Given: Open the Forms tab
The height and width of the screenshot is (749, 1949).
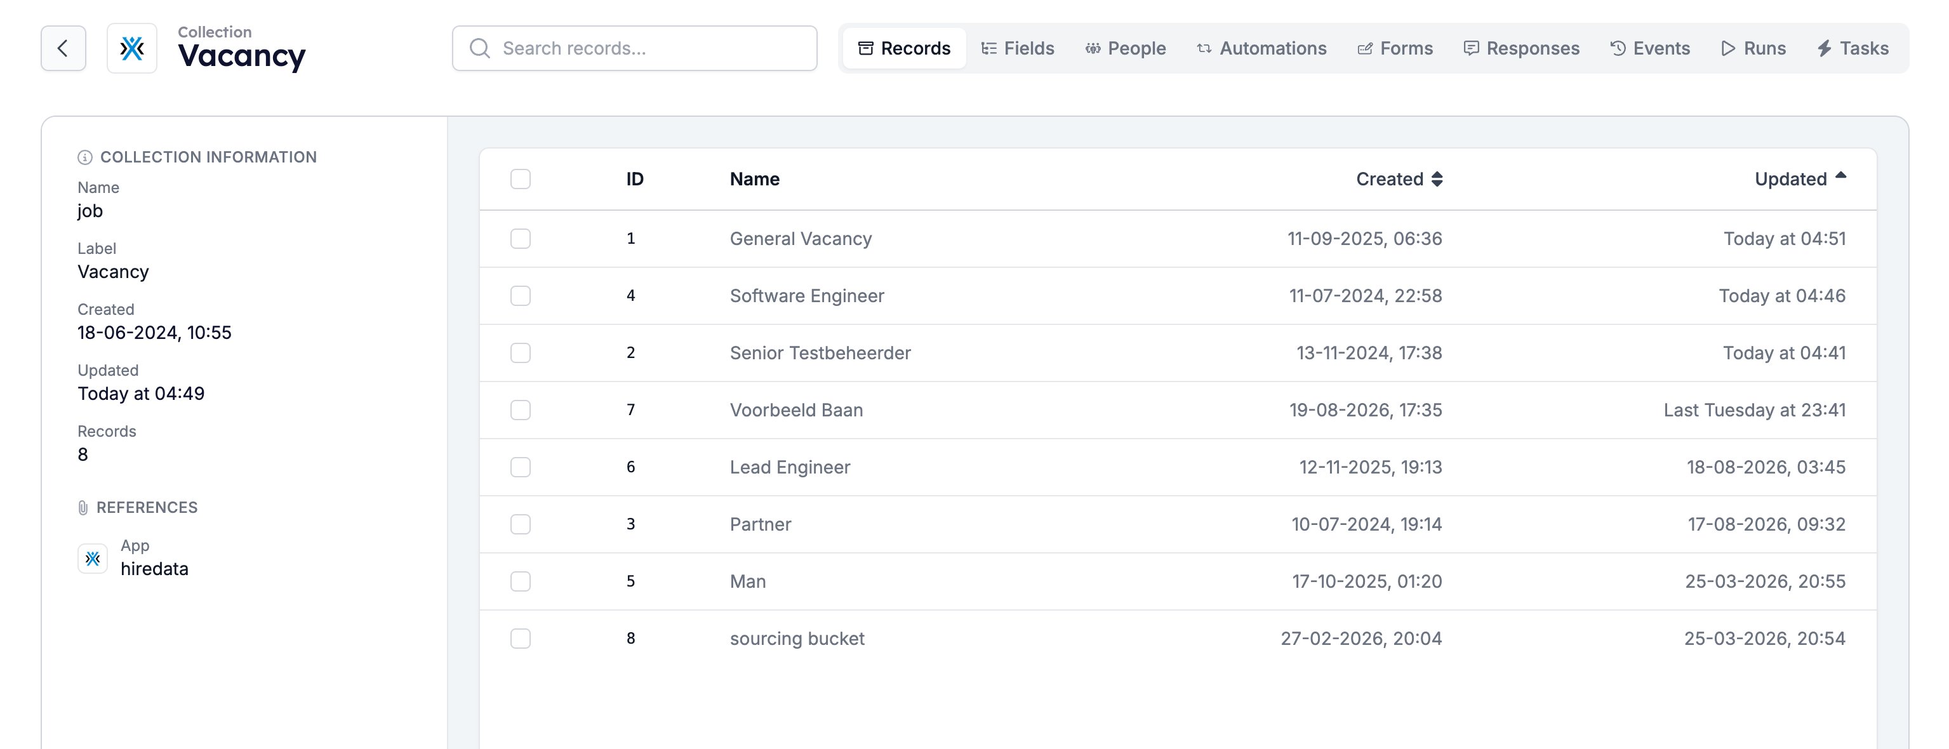Looking at the screenshot, I should coord(1395,48).
